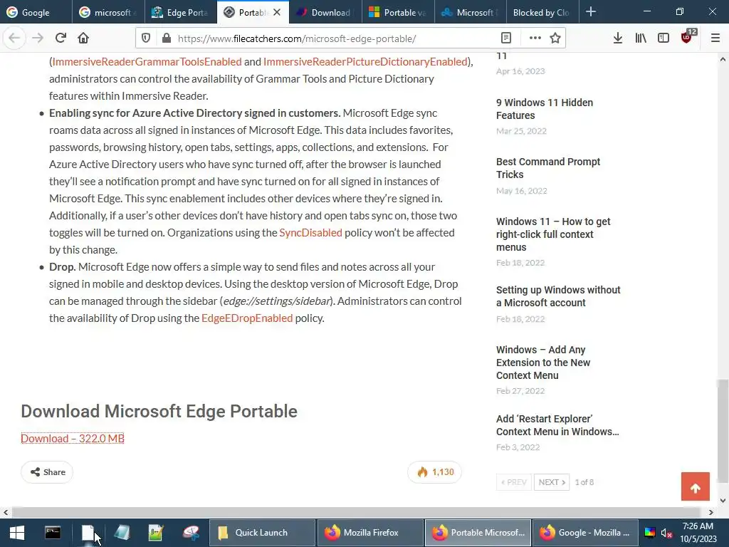
Task: Open the Library bookshelf icon
Action: coord(641,38)
